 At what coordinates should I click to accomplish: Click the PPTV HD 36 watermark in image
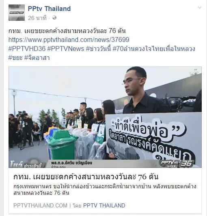pyautogui.click(x=177, y=163)
